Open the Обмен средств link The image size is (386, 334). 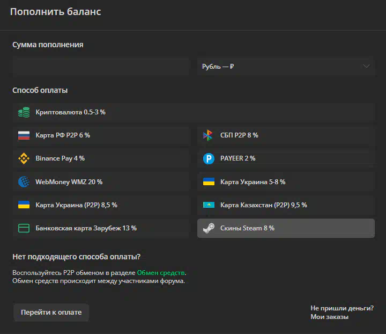click(161, 273)
